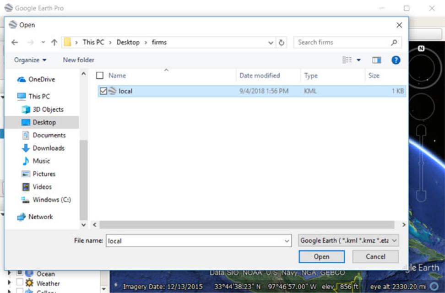The height and width of the screenshot is (293, 445).
Task: Go up one folder level
Action: (x=54, y=43)
